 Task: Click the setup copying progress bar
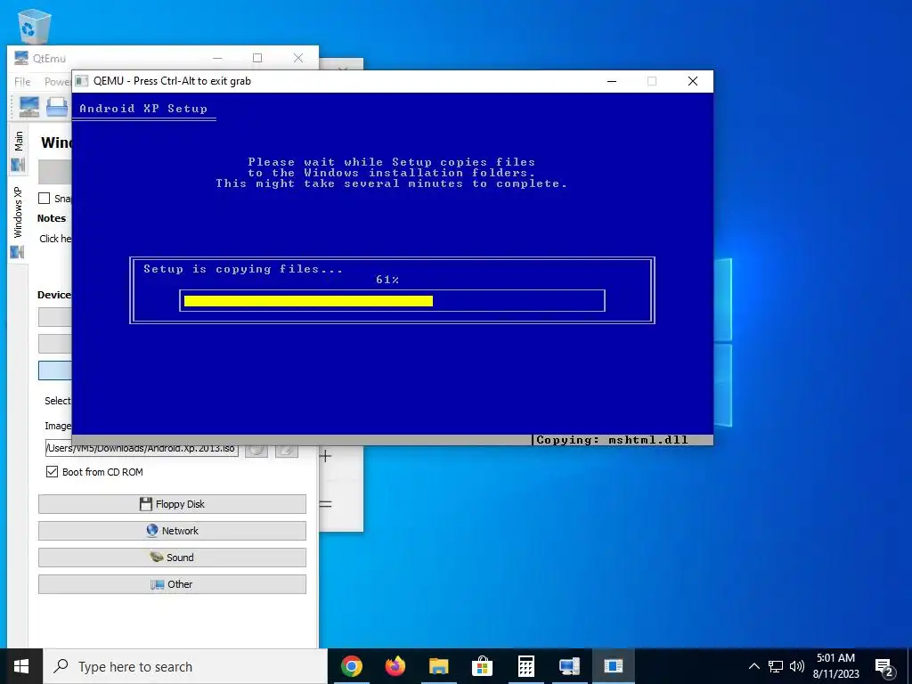392,301
